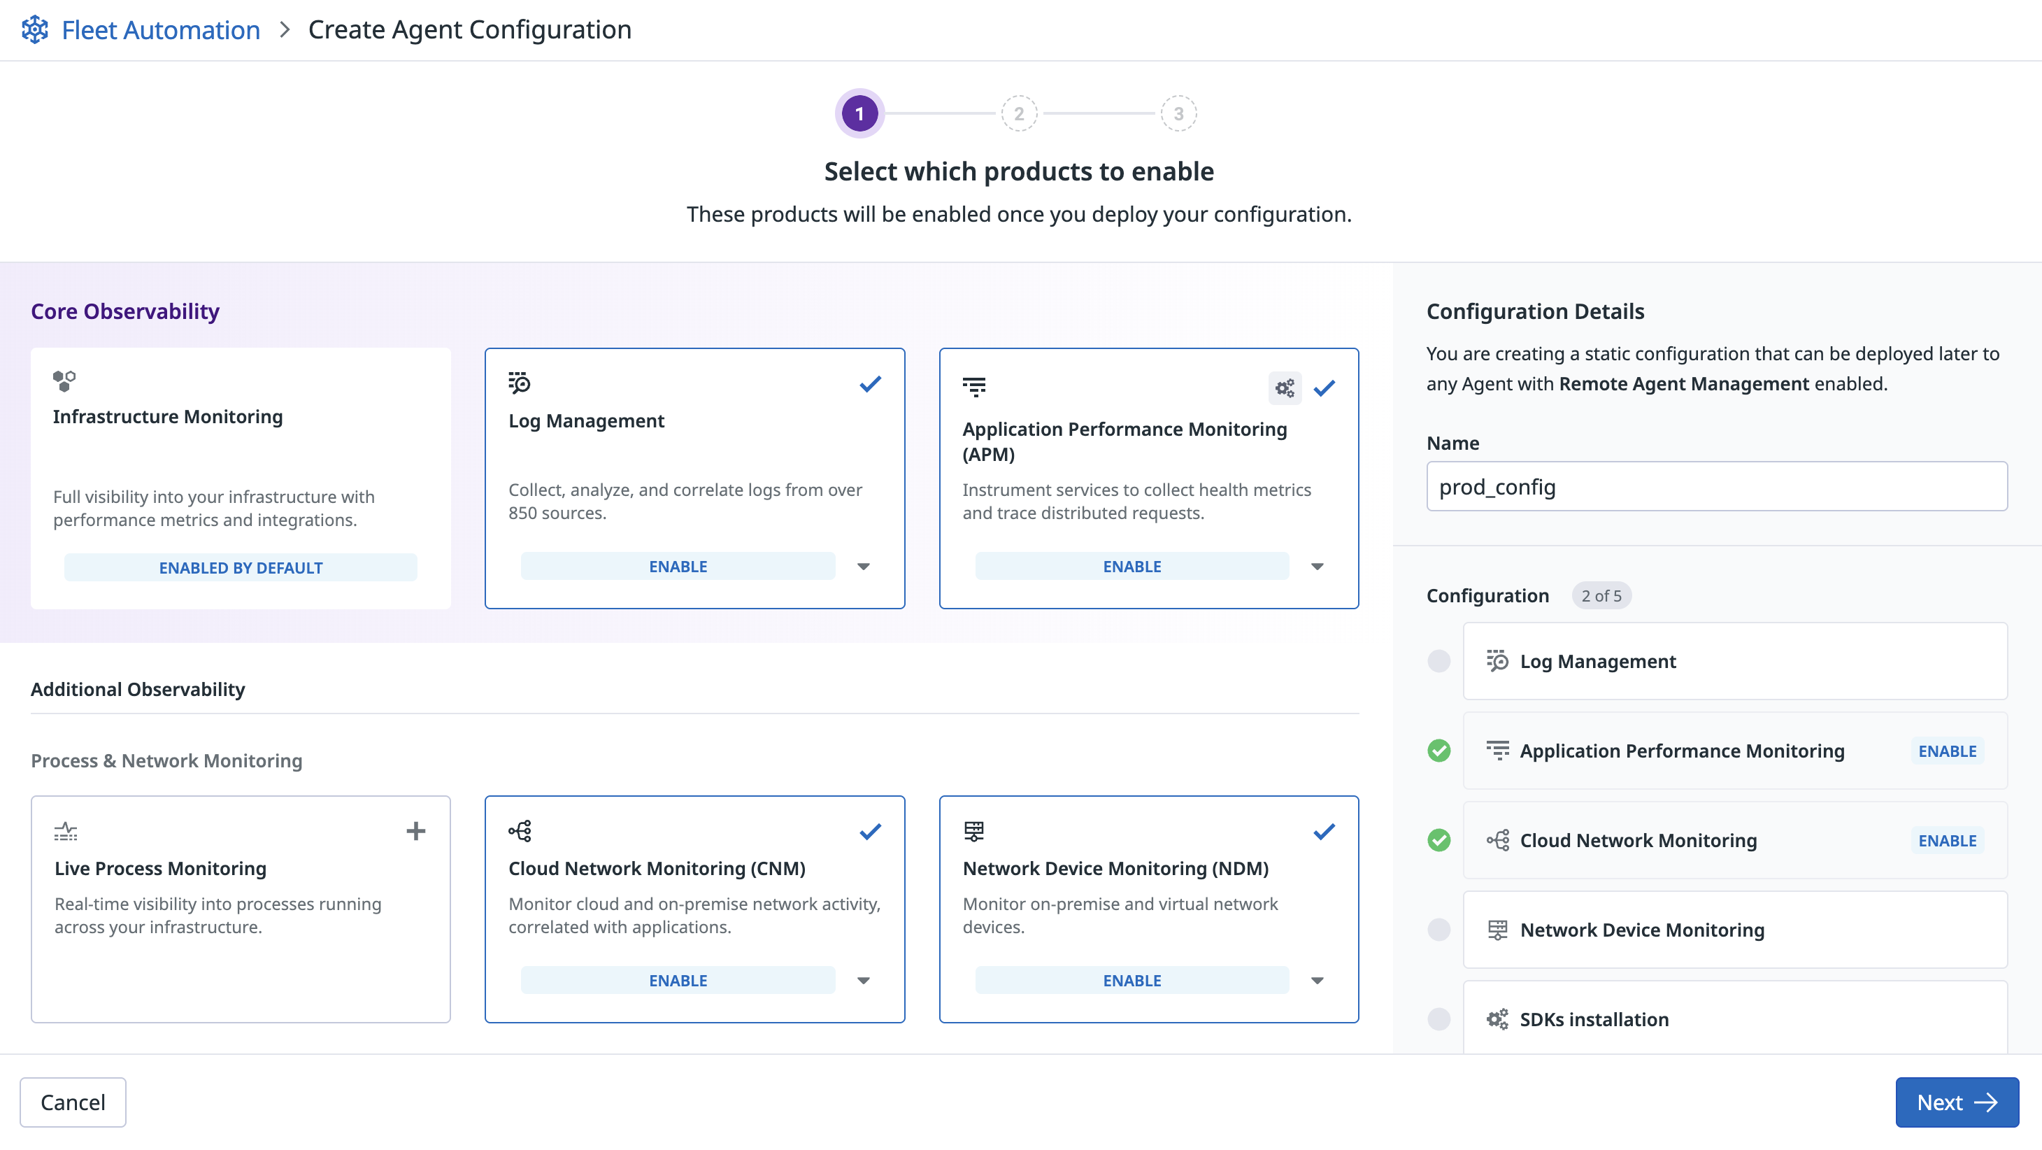This screenshot has height=1150, width=2042.
Task: Go to wizard step 2
Action: pyautogui.click(x=1019, y=113)
